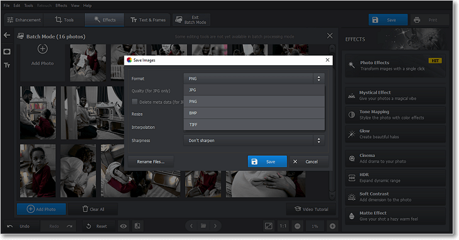Viewport: 459px width, 240px height.
Task: Open the Tools menu in menu bar
Action: point(28,5)
